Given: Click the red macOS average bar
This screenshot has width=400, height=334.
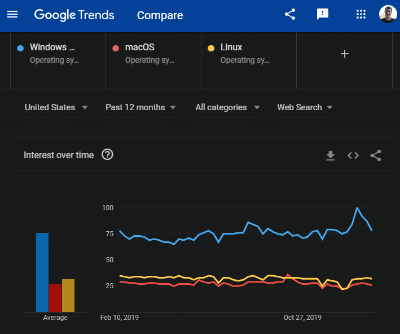Looking at the screenshot, I should (55, 298).
